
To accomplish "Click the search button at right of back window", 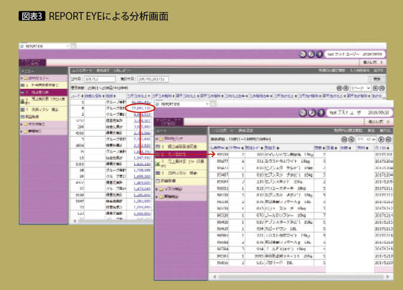I will point(376,78).
